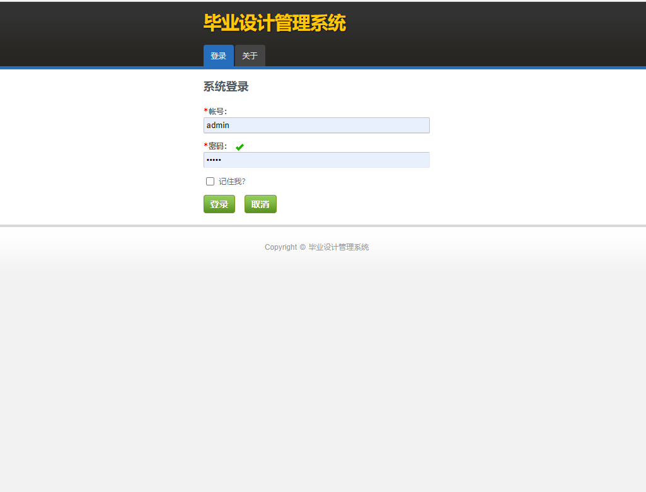Select the 登录 navigation tab

218,56
